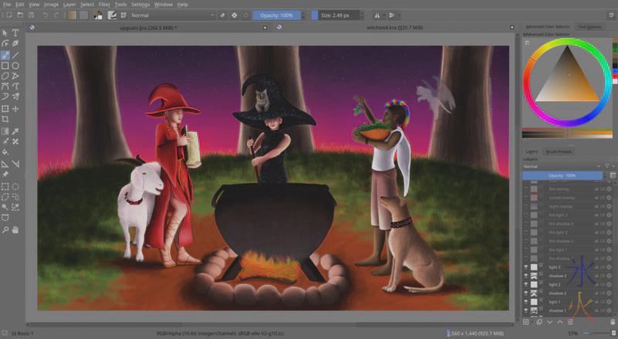Select the Freehand Brush tool

pos(5,56)
